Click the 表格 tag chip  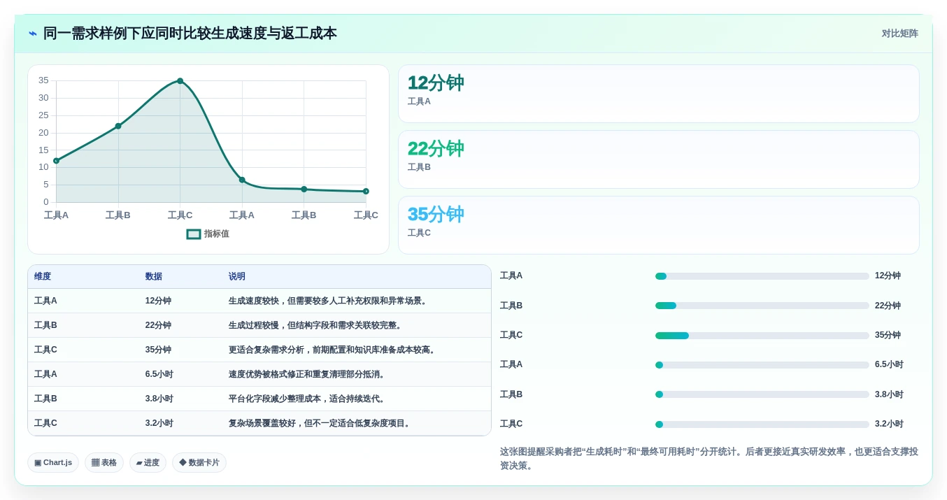(104, 463)
